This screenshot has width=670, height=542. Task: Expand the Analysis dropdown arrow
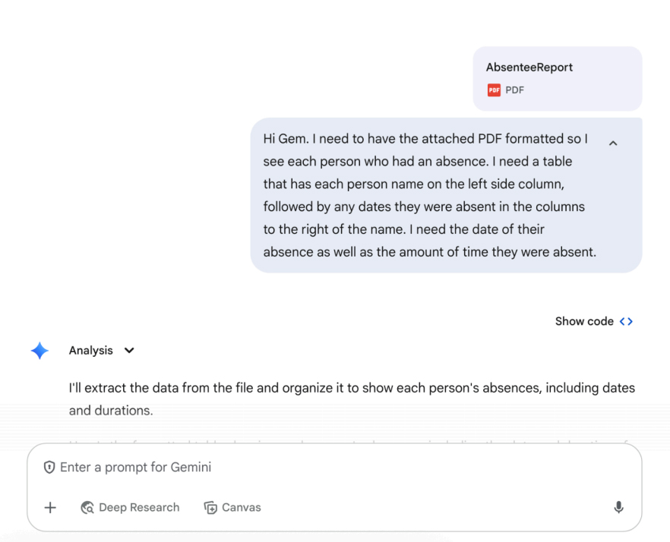coord(129,351)
